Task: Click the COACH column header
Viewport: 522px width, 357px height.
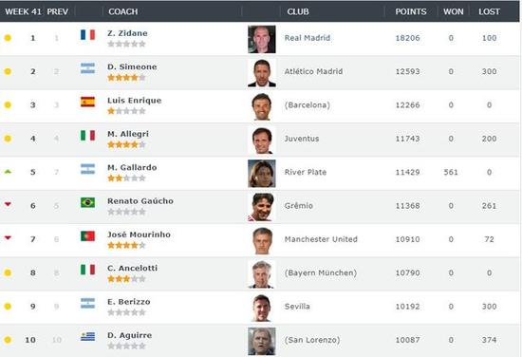Action: click(x=122, y=11)
